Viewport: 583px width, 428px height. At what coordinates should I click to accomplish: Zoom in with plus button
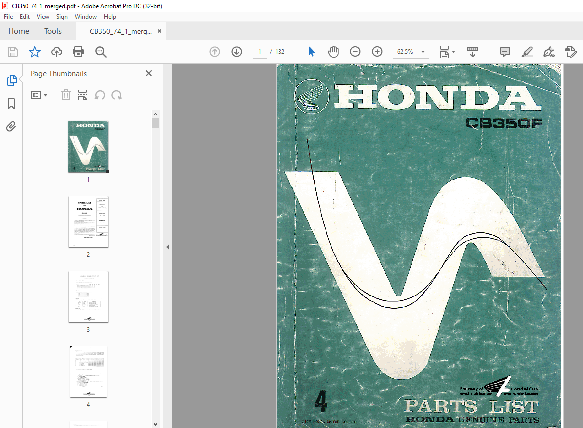click(377, 51)
